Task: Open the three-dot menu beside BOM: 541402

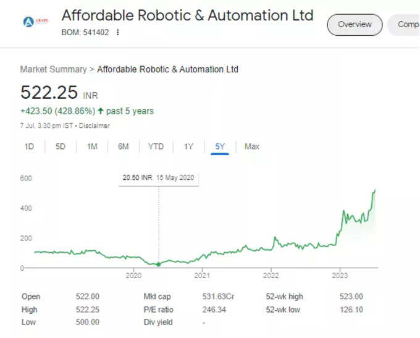Action: point(117,32)
